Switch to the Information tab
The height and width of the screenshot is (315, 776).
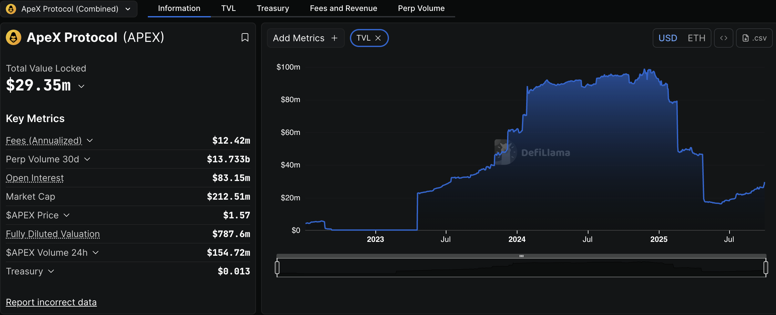point(179,8)
